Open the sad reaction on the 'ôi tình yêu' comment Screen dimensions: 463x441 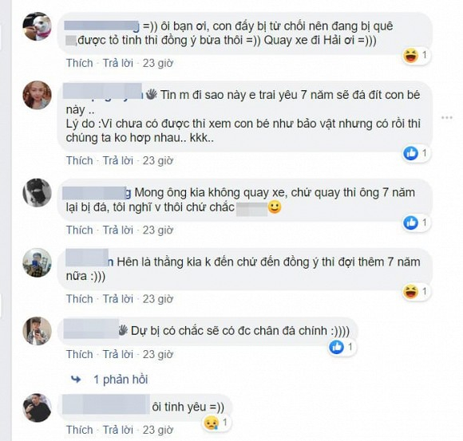coord(212,423)
